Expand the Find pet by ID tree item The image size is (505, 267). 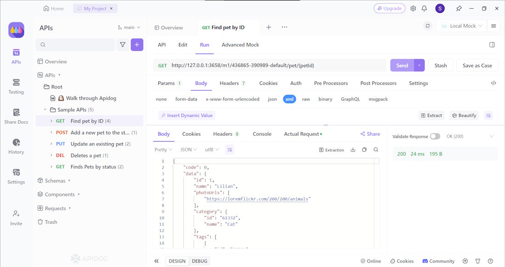click(x=51, y=121)
